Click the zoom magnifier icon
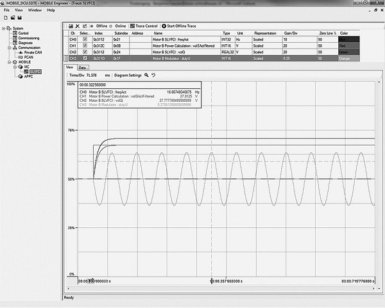Viewport: 385px width, 308px height. click(146, 75)
